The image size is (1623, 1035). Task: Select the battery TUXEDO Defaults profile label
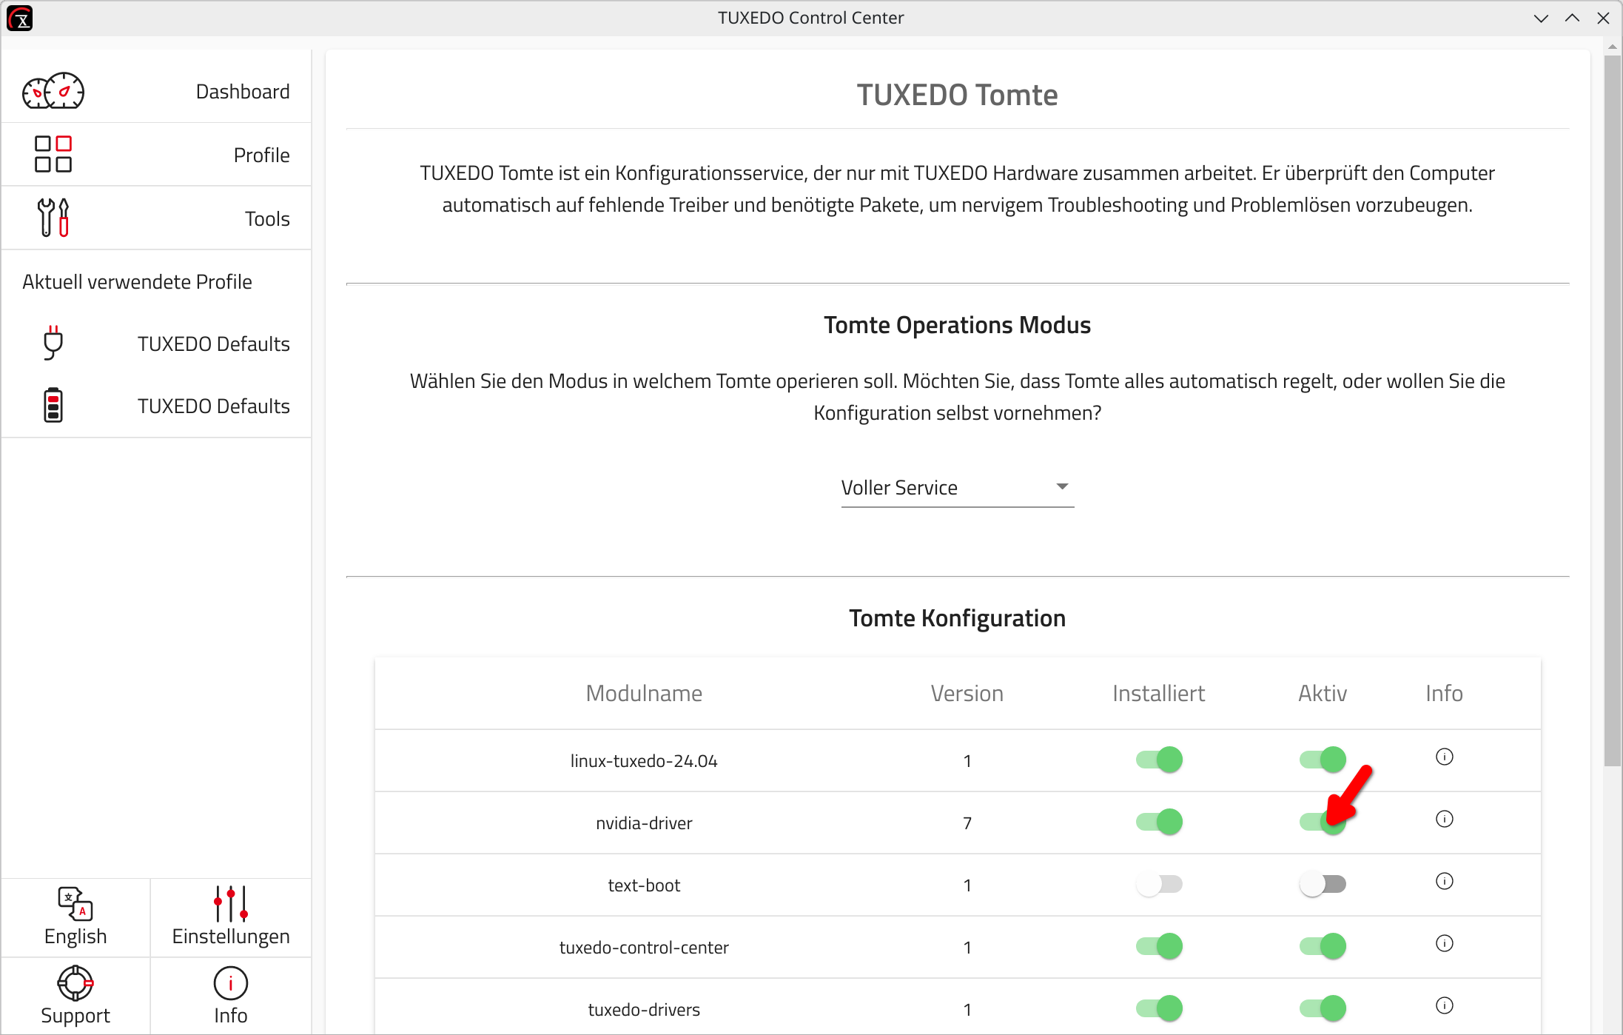pyautogui.click(x=214, y=406)
